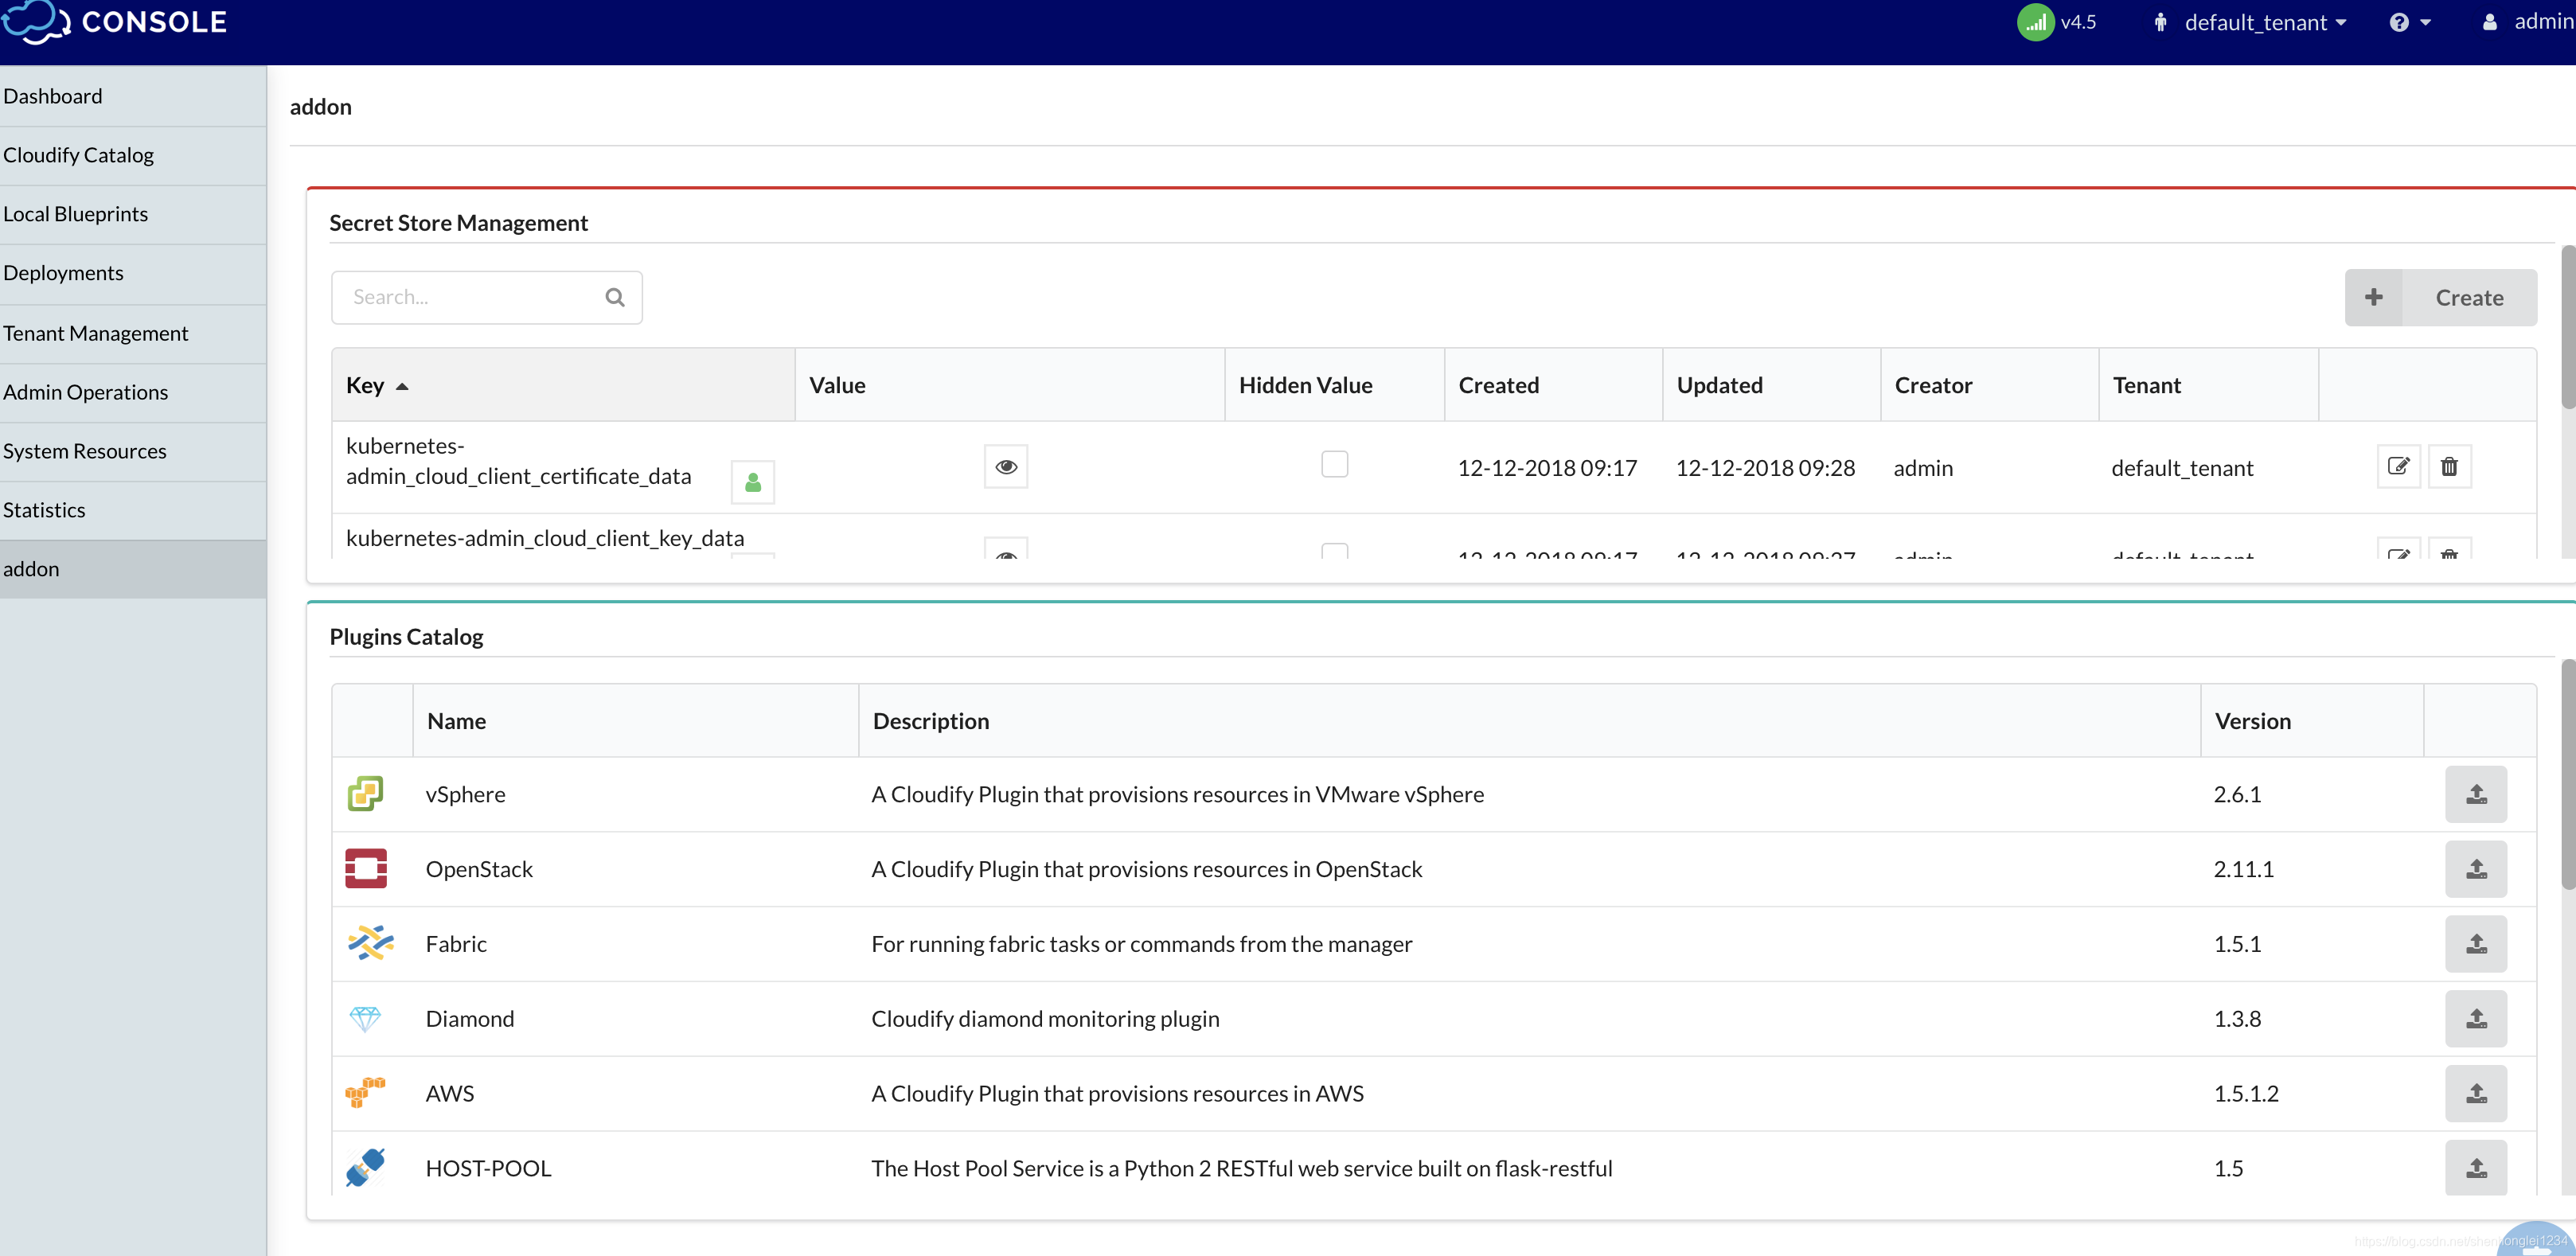This screenshot has width=2576, height=1256.
Task: Open the Deployments page
Action: pos(133,273)
